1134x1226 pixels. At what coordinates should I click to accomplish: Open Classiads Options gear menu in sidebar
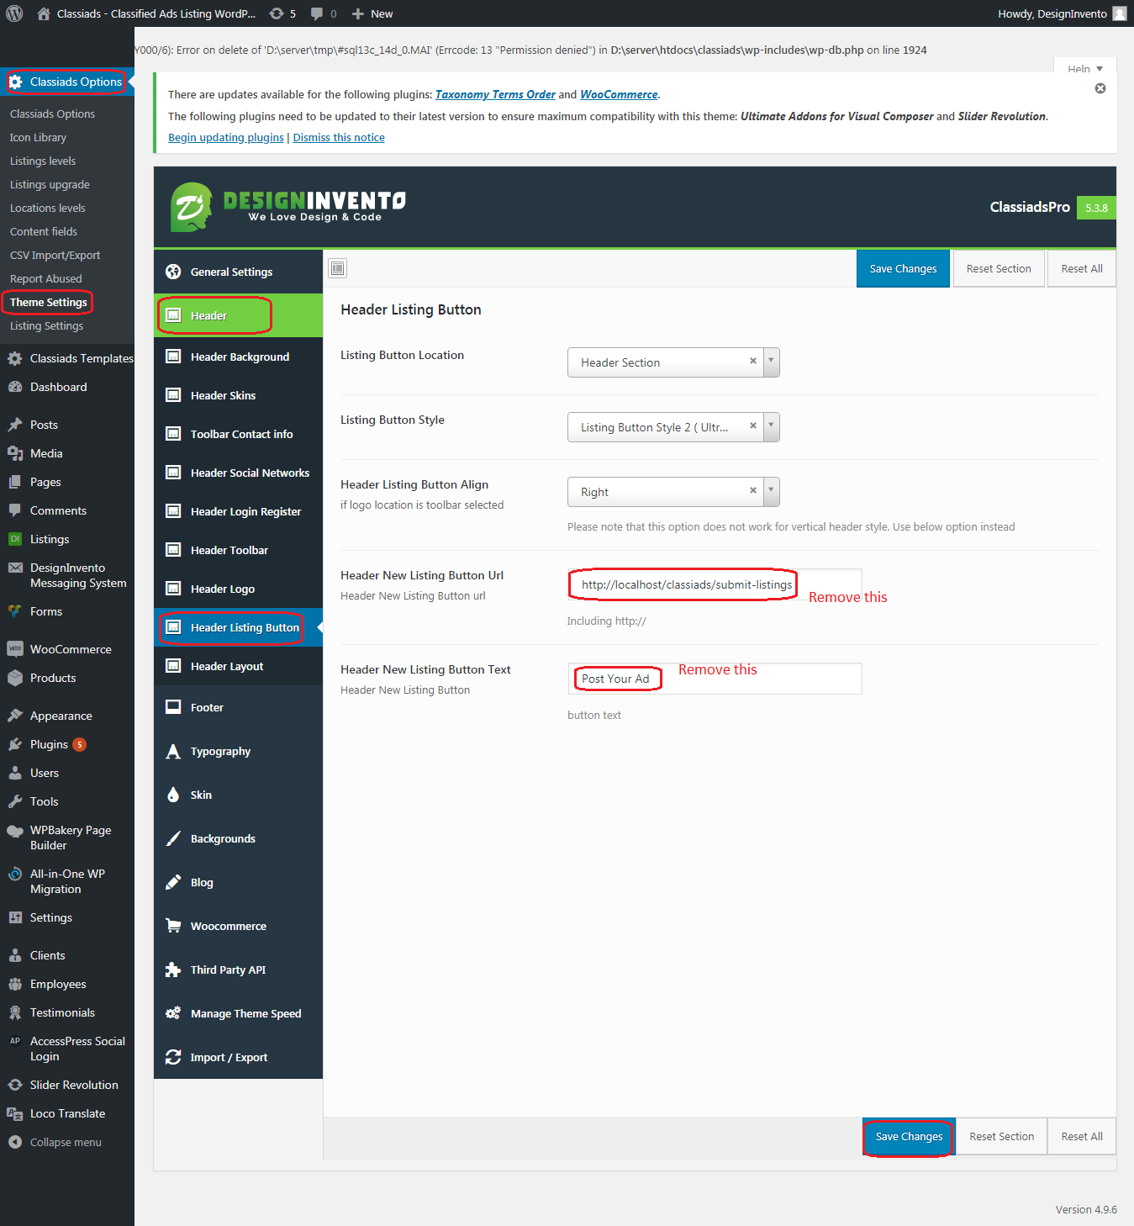[67, 82]
